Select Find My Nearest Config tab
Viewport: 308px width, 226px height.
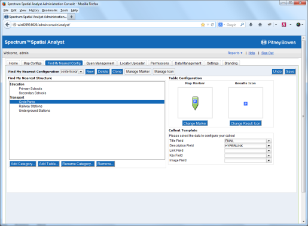(64, 63)
